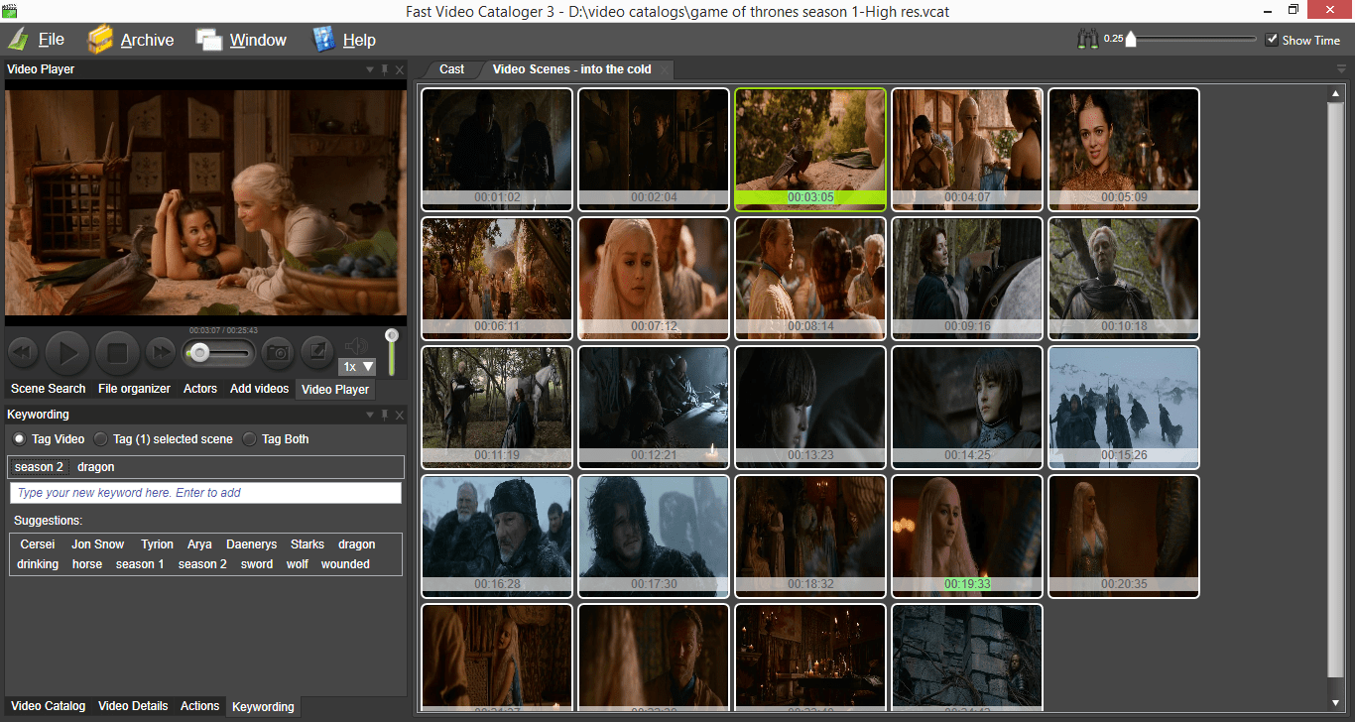Add the Arya suggestion keyword
The image size is (1355, 722).
[x=199, y=544]
